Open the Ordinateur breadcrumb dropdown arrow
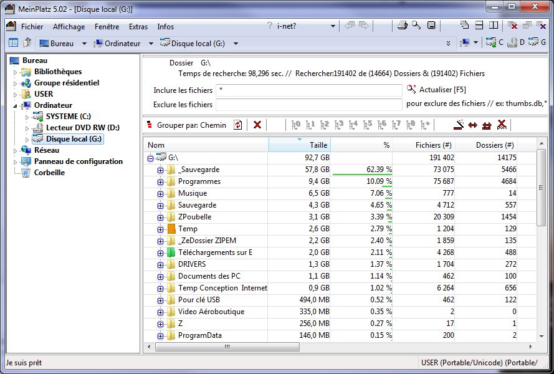 point(151,44)
